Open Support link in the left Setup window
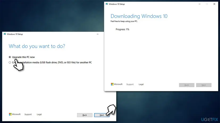The height and width of the screenshot is (123, 220). pos(28,114)
